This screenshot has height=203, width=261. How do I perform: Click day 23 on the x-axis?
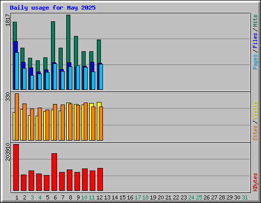[184, 197]
